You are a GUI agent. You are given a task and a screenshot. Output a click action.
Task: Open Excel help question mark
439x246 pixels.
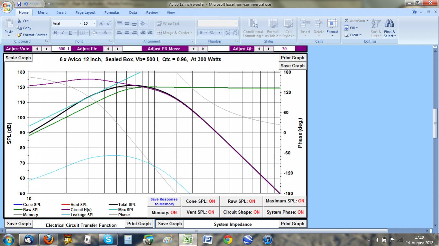(414, 12)
